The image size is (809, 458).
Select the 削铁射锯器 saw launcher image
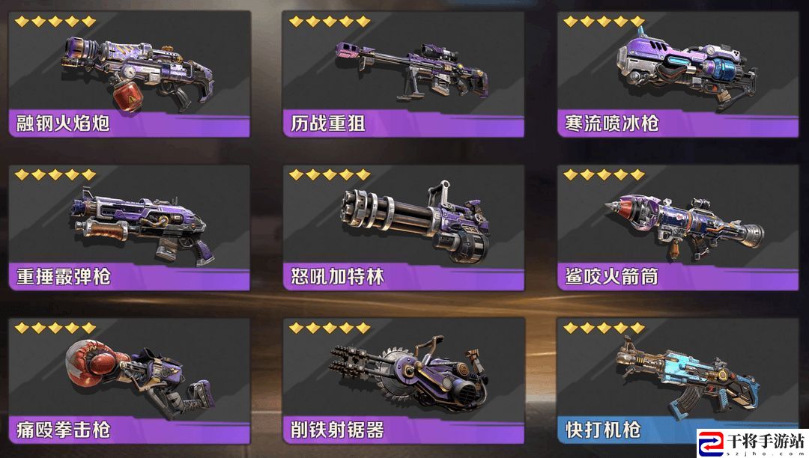409,373
